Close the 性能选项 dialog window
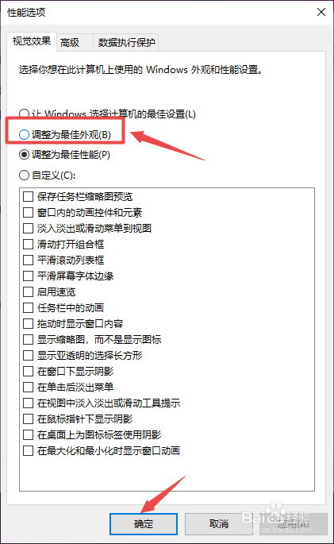This screenshot has height=544, width=334. [321, 12]
